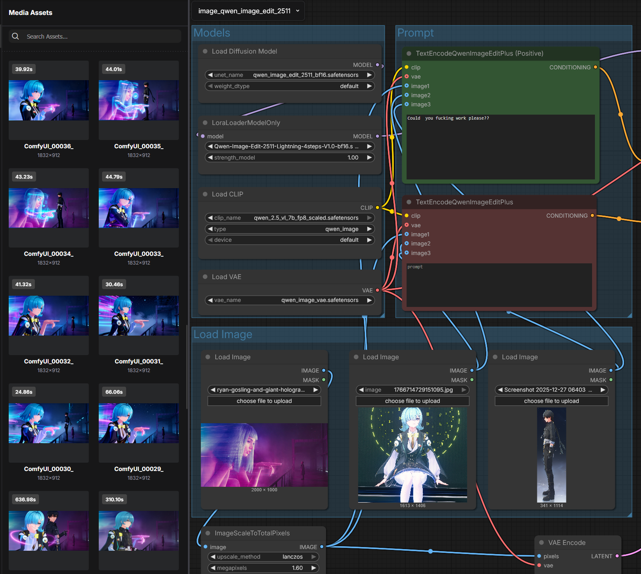Click right arrow on unet_name field
Screen dimensions: 641x574
coord(369,75)
